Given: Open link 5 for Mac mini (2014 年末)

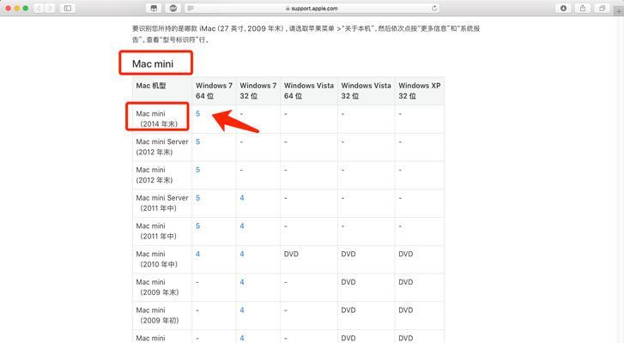Looking at the screenshot, I should pos(197,114).
